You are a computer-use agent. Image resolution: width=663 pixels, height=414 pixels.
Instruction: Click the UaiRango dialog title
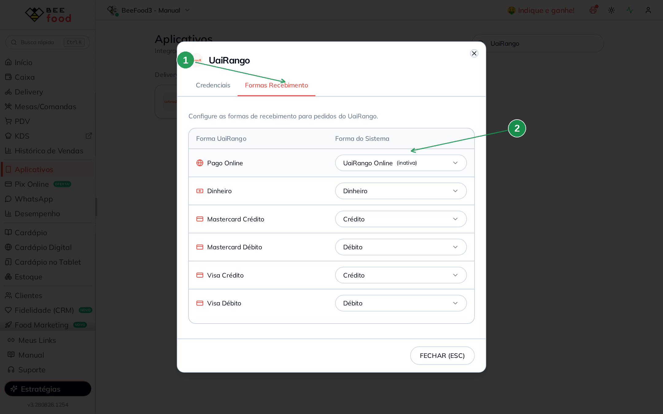click(x=229, y=60)
